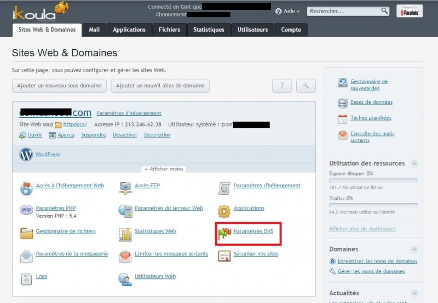Click Ajouter un nouveau sous-domaine button
The image size is (438, 303).
point(59,86)
